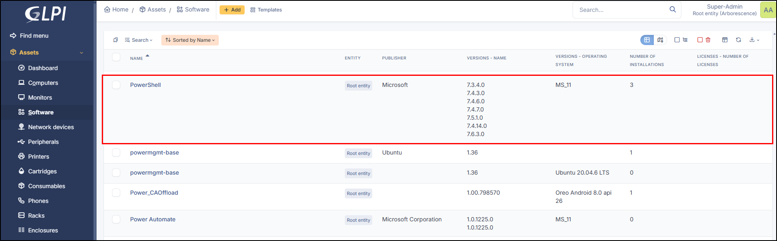Open the PowerShell software entry
Image resolution: width=777 pixels, height=241 pixels.
pyautogui.click(x=145, y=85)
